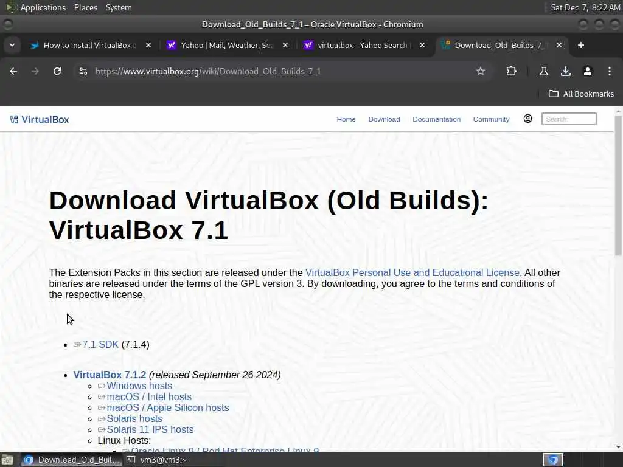Open the Download navigation link
This screenshot has width=623, height=467.
tap(385, 119)
